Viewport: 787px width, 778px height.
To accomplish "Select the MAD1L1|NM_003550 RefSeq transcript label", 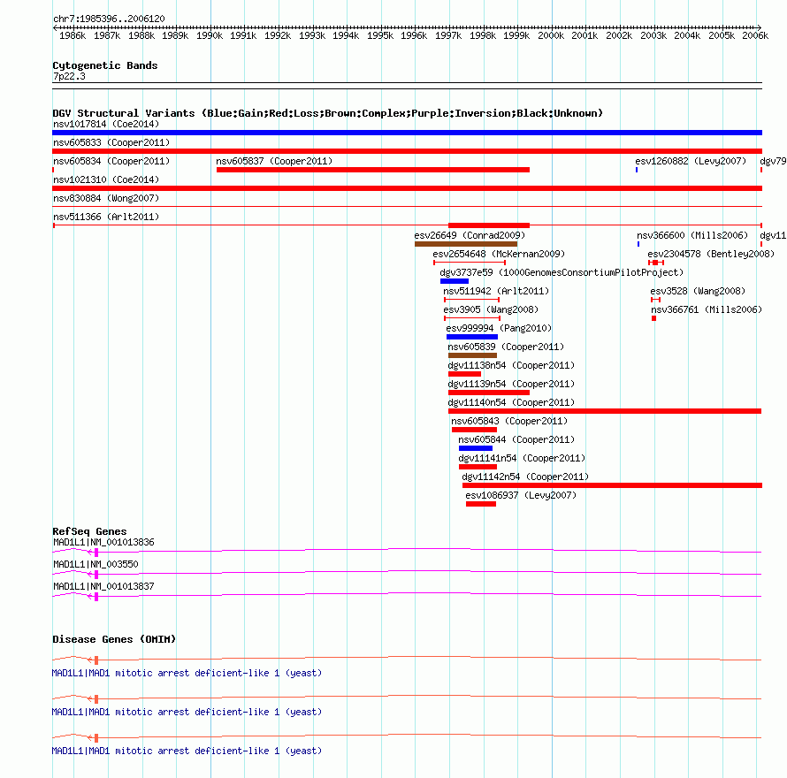I will pyautogui.click(x=96, y=564).
